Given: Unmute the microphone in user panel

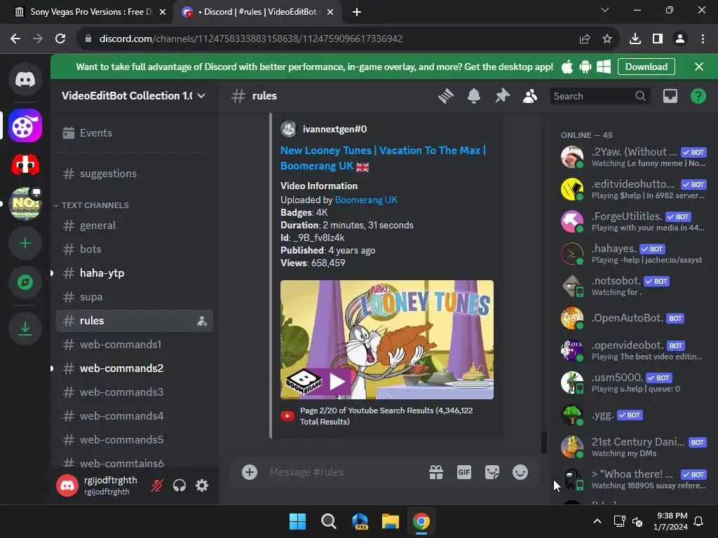Looking at the screenshot, I should (156, 485).
